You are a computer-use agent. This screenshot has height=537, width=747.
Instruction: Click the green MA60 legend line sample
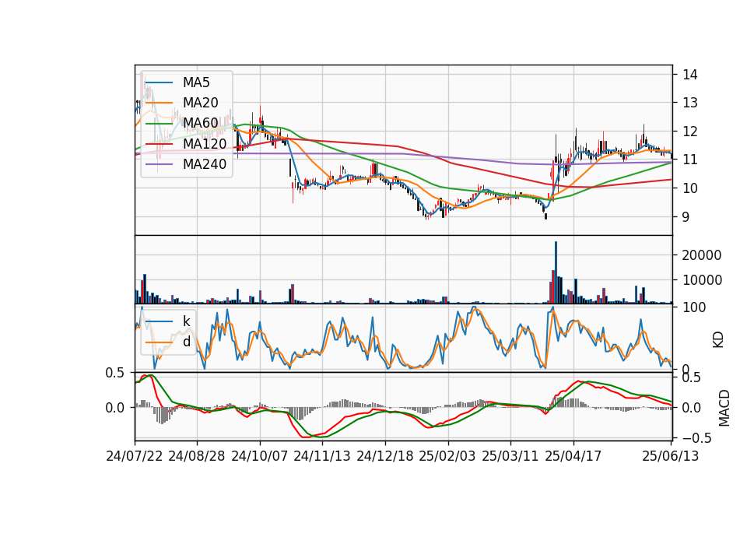pyautogui.click(x=159, y=124)
